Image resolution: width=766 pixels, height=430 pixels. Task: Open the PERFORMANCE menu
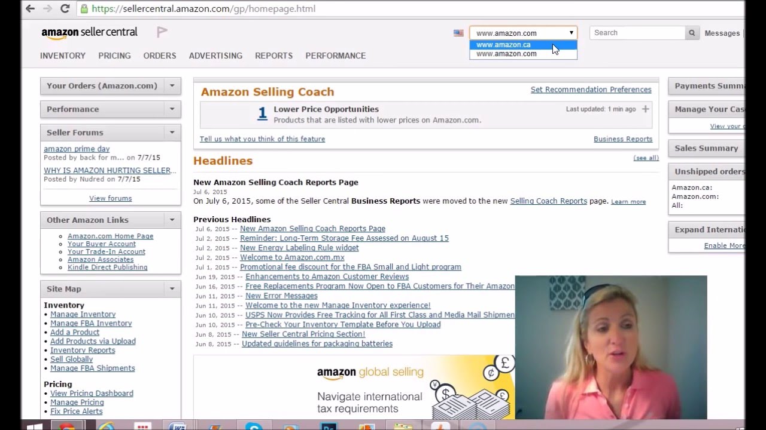click(x=336, y=56)
